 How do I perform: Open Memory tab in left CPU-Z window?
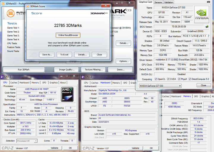[x=35, y=83]
